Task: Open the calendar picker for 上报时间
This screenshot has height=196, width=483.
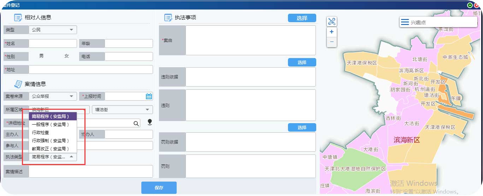Action: [149, 96]
